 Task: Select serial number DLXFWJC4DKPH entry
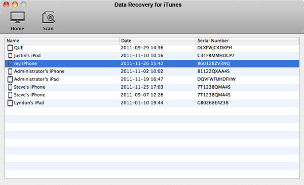[214, 48]
